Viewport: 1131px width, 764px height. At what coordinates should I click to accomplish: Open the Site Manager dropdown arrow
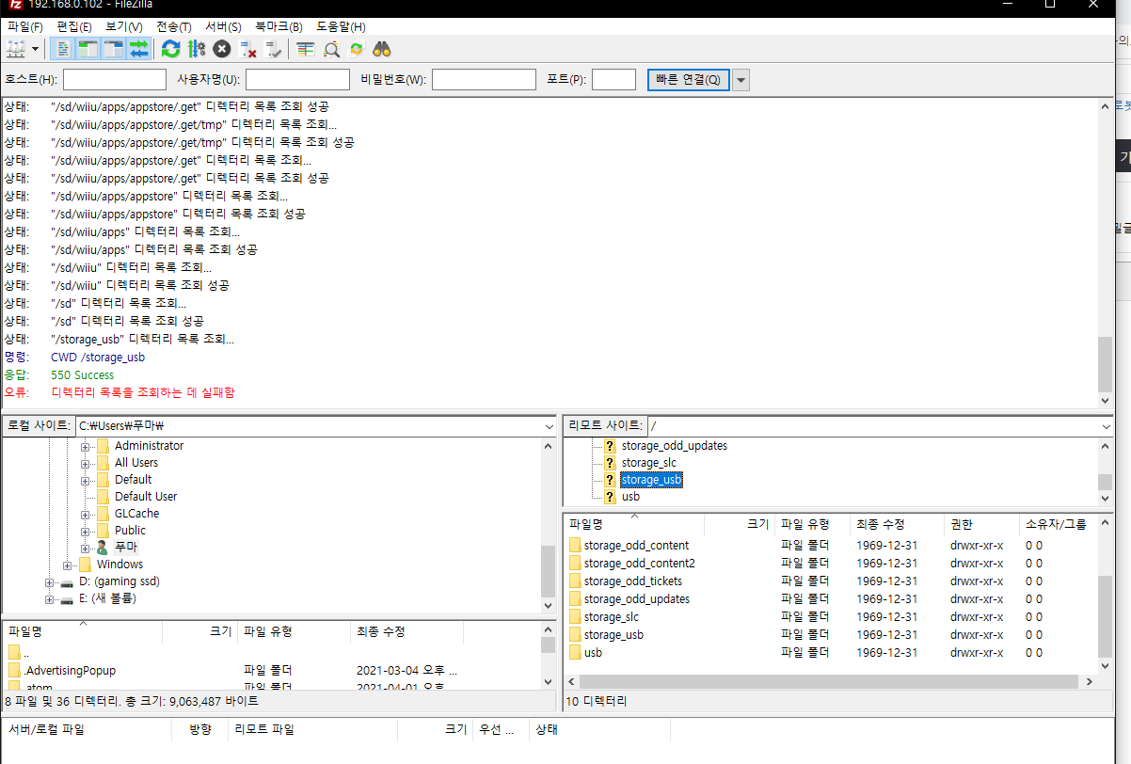(36, 49)
